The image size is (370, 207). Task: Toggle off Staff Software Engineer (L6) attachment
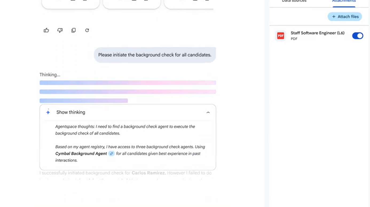tap(357, 36)
